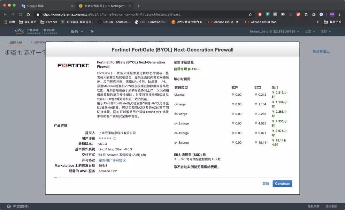Click the latest version value v6.0.3

pyautogui.click(x=103, y=144)
